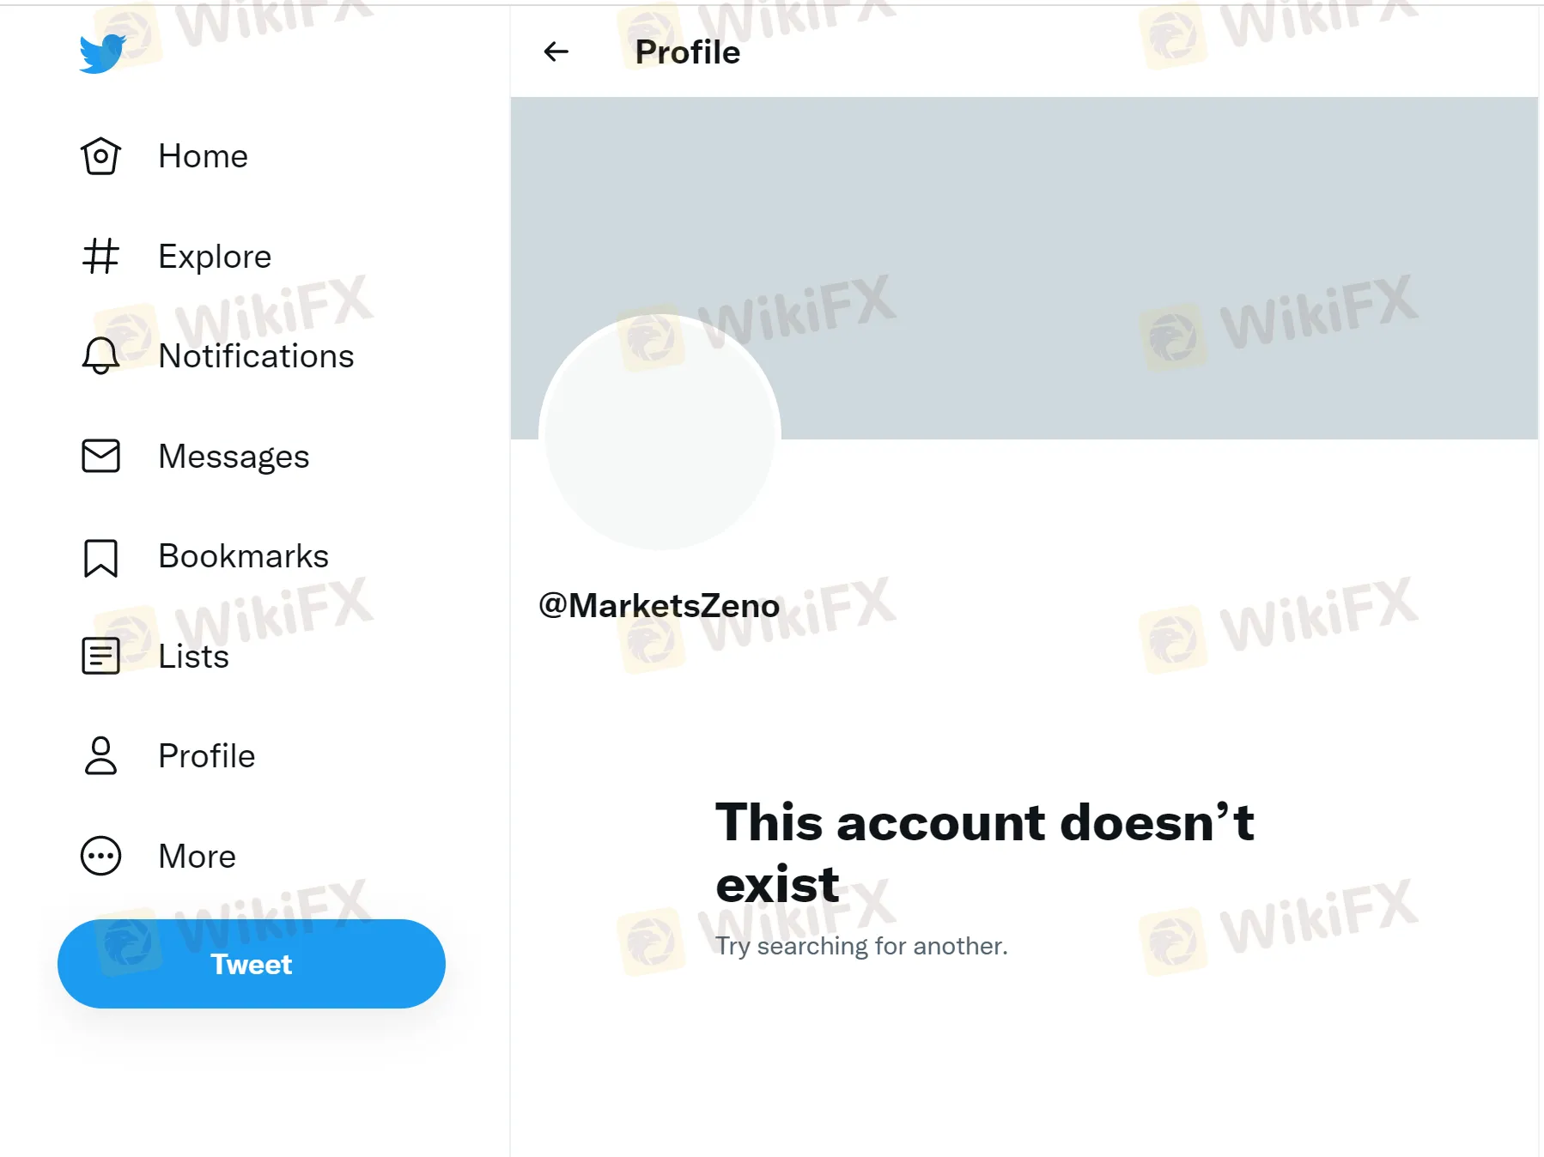The image size is (1544, 1157).
Task: Click the empty profile avatar circle
Action: (x=660, y=433)
